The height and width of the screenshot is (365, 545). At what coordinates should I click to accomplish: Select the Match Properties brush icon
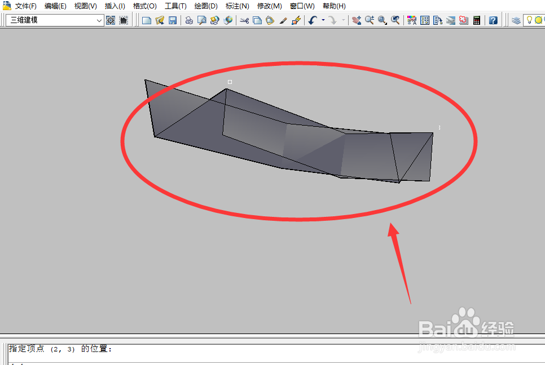tap(283, 20)
